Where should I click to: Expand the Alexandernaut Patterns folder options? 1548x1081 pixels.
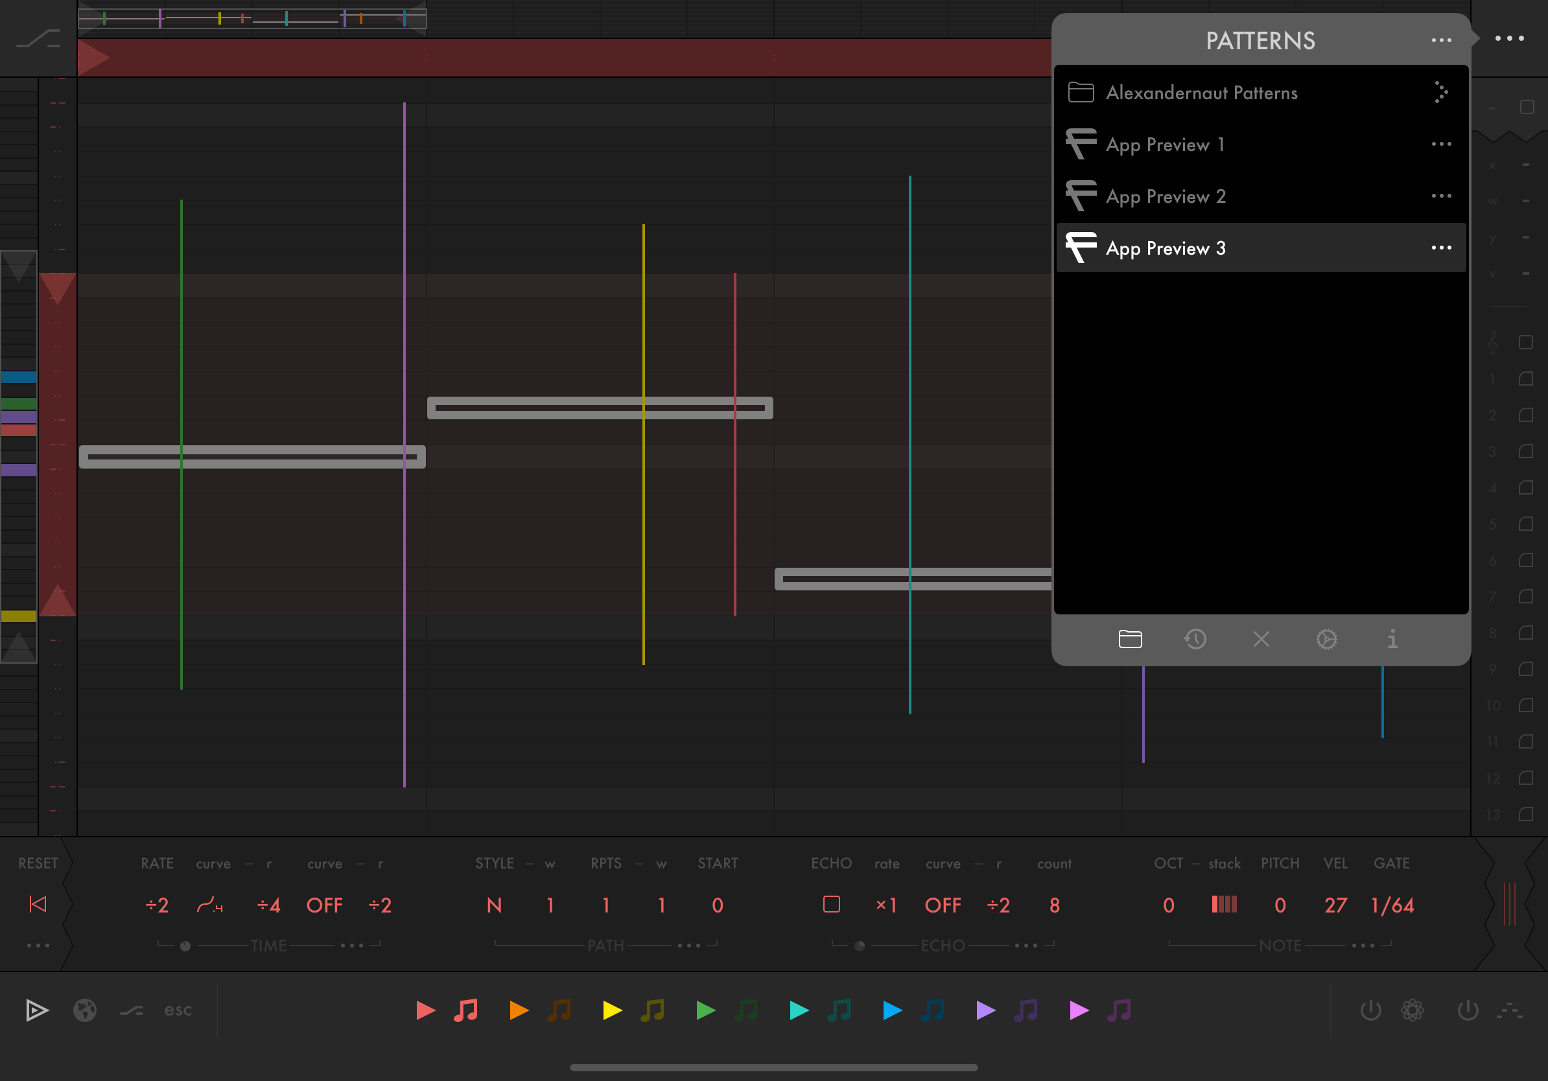pyautogui.click(x=1441, y=92)
